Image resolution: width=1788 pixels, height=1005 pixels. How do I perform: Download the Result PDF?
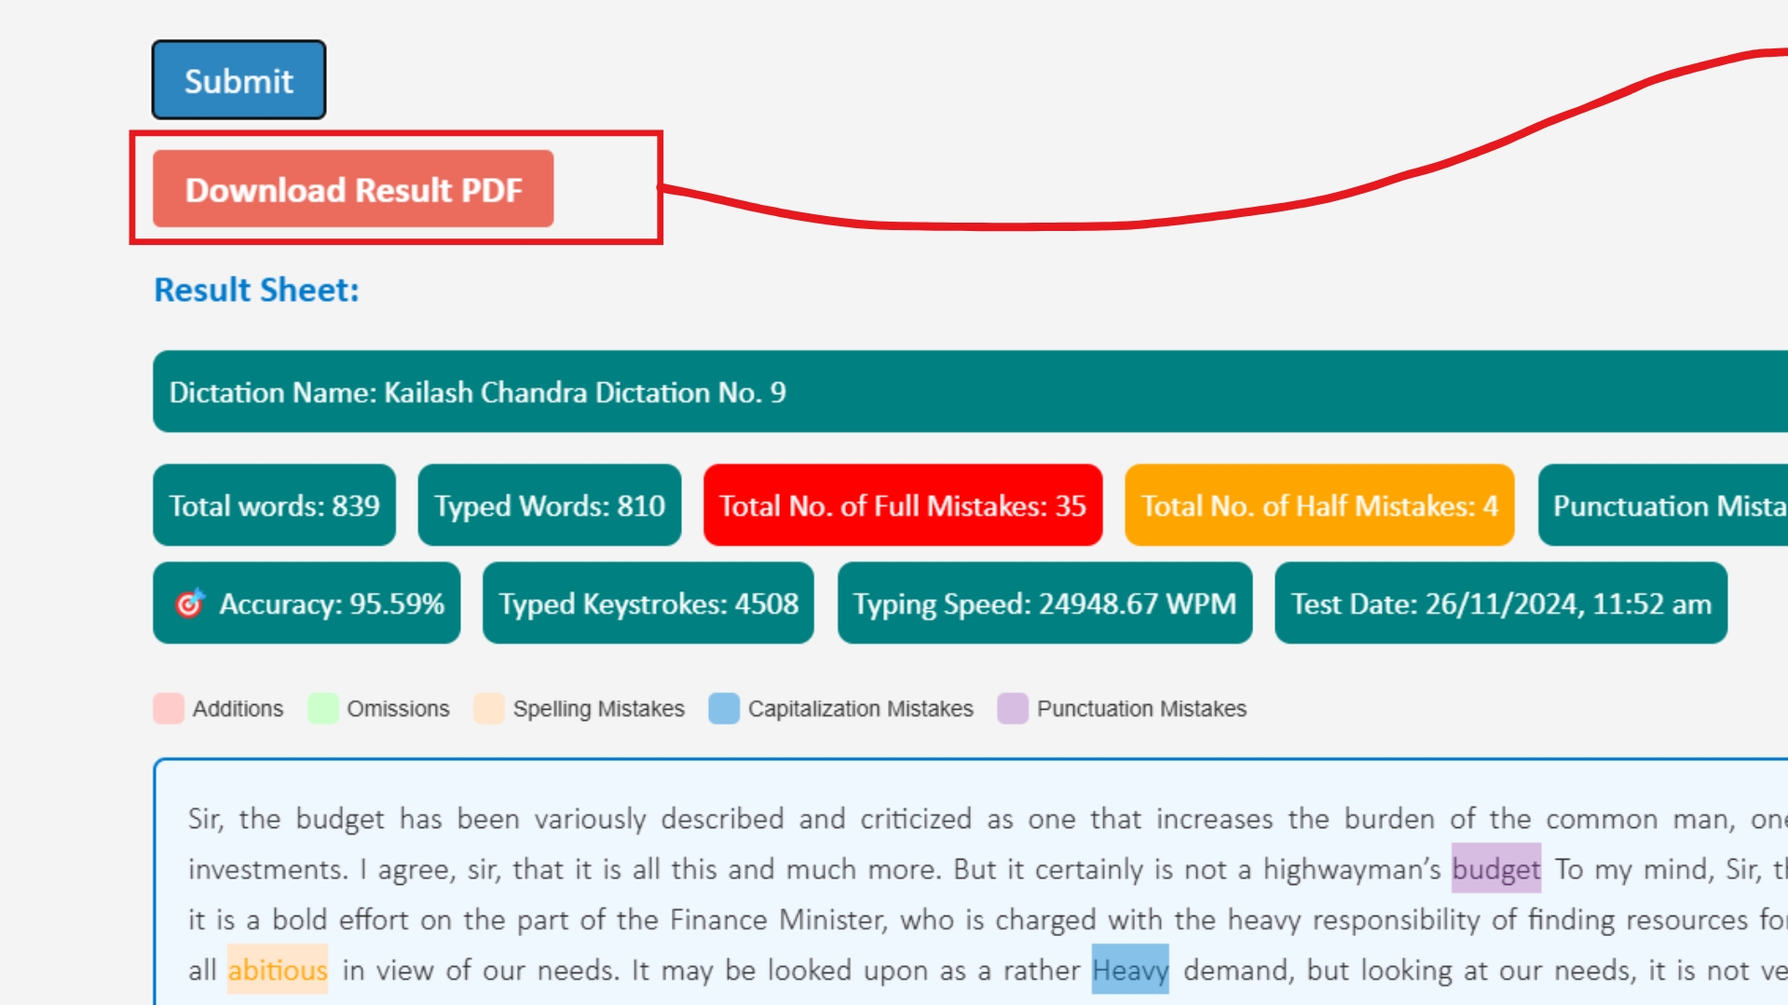(354, 189)
